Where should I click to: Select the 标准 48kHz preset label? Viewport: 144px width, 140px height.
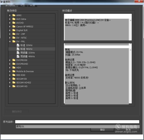point(26,49)
